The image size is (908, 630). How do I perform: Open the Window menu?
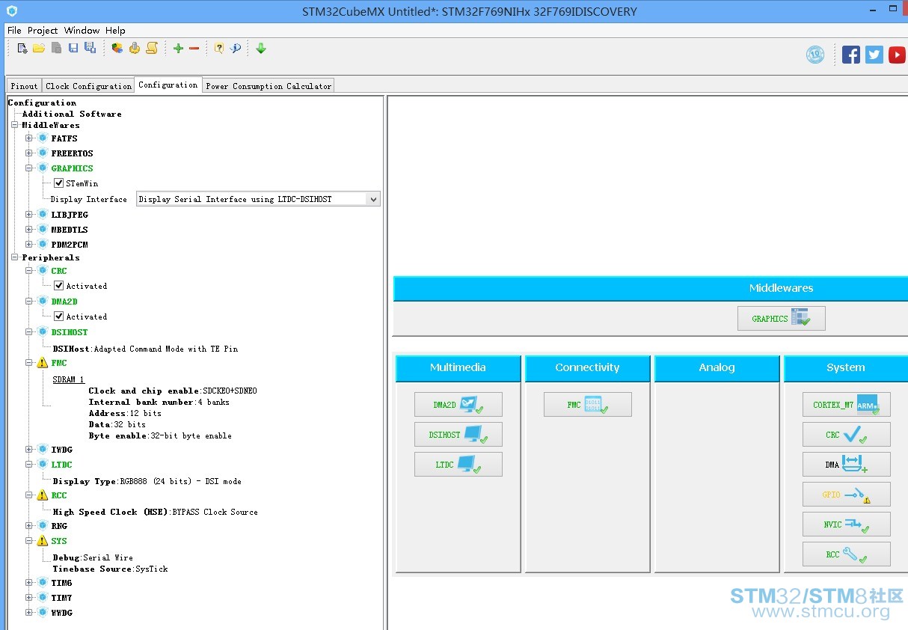pyautogui.click(x=82, y=31)
